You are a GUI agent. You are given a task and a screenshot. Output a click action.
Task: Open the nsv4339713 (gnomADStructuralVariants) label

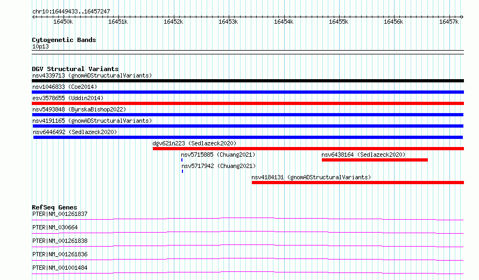[x=92, y=75]
